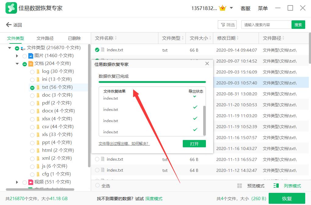
Task: Click the green 搜索 button
Action: click(298, 25)
